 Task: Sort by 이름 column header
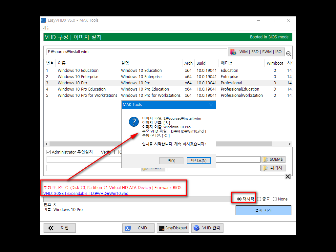(x=87, y=63)
